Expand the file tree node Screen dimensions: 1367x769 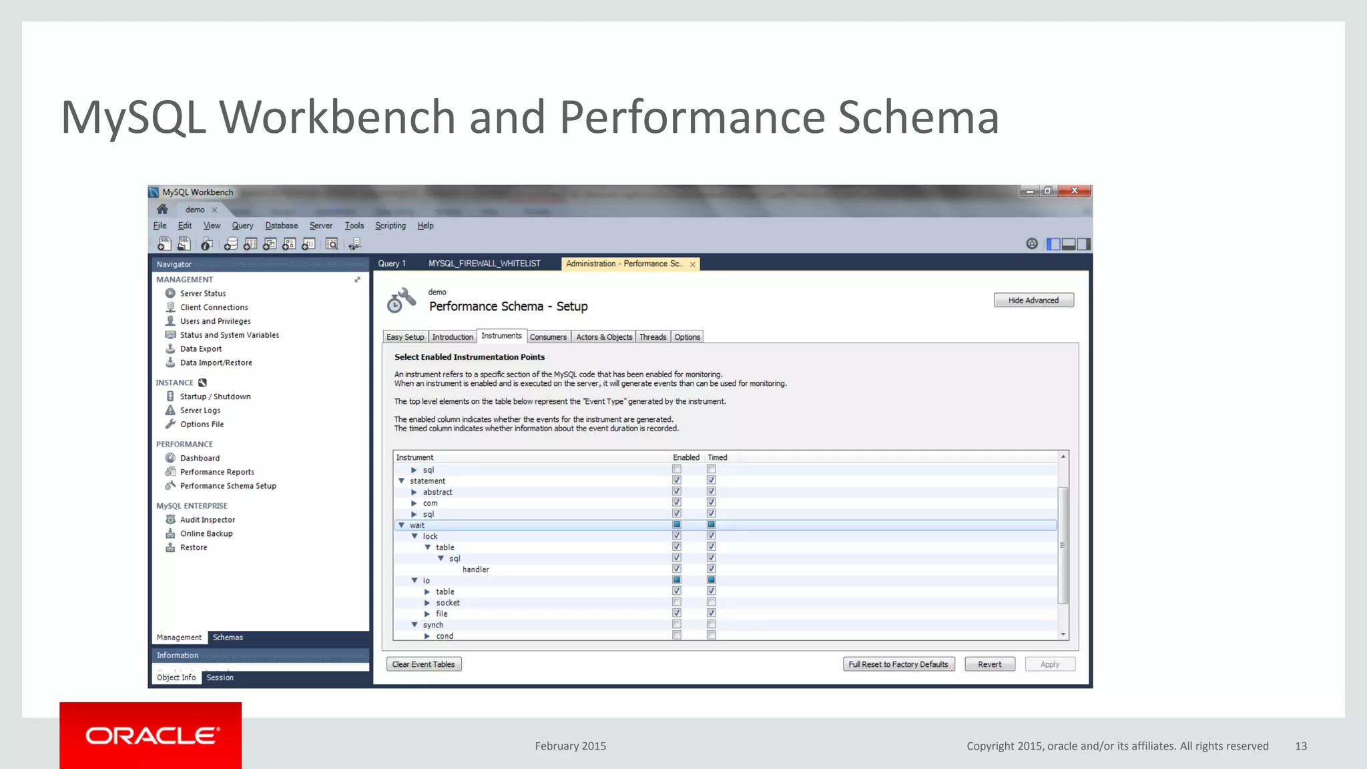[x=427, y=613]
